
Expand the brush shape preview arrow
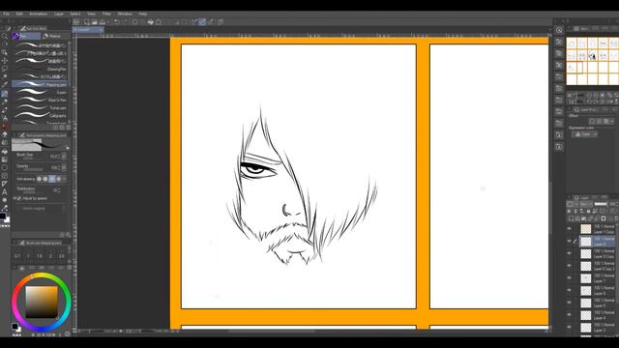point(68,148)
